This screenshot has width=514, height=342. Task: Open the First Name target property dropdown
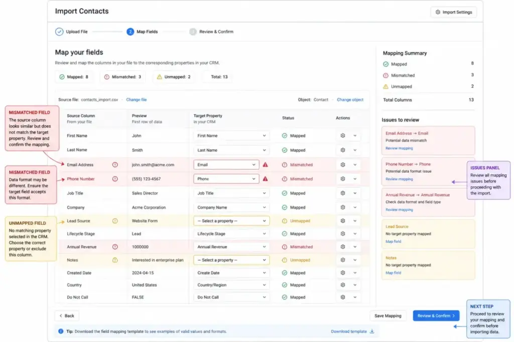pyautogui.click(x=231, y=136)
